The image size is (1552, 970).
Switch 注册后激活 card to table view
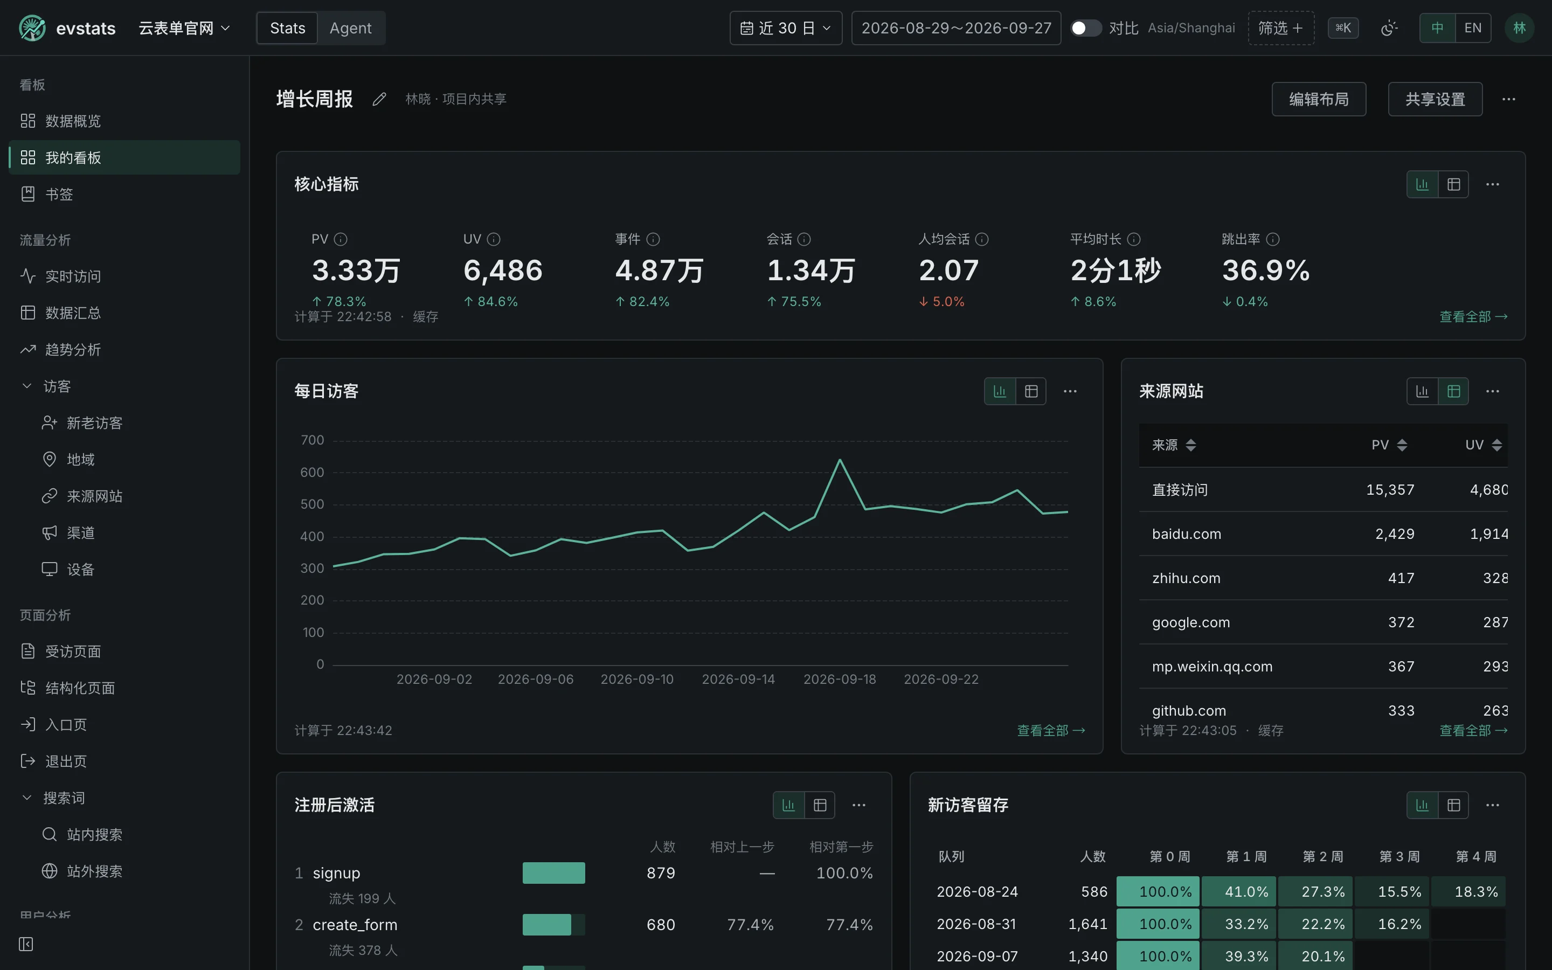pos(820,805)
